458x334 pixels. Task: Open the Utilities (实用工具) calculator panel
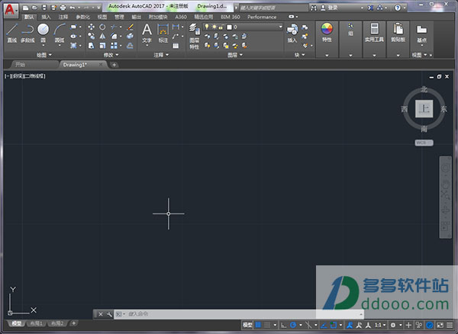[x=374, y=32]
